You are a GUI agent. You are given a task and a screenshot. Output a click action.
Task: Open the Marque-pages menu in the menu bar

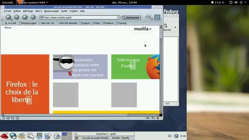pyautogui.click(x=51, y=11)
